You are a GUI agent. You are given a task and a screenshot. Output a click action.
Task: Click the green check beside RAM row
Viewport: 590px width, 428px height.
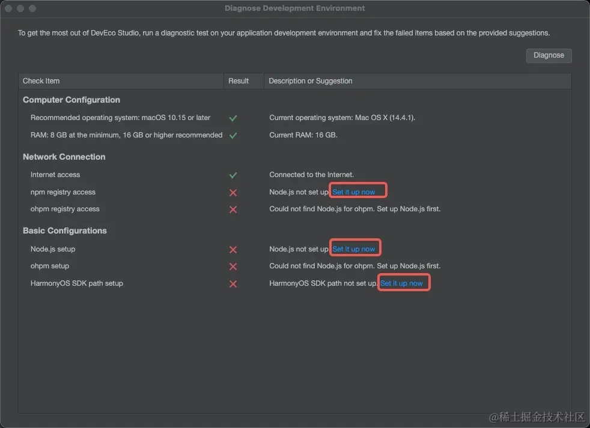pyautogui.click(x=233, y=136)
